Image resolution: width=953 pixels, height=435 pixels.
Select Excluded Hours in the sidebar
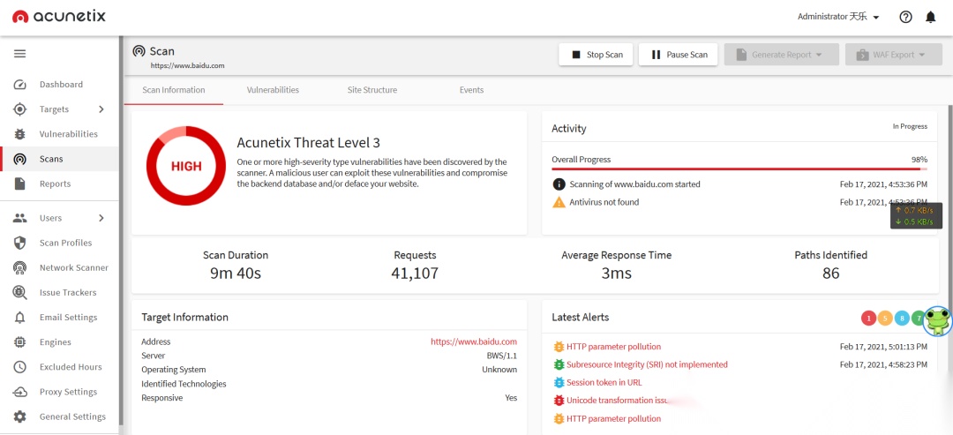pos(61,368)
